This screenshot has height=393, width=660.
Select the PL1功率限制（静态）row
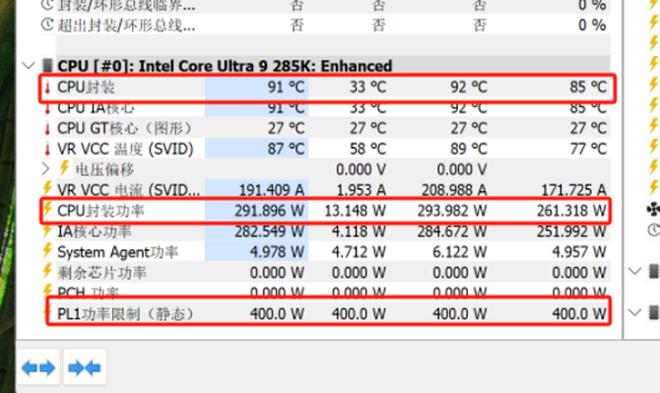[x=324, y=313]
